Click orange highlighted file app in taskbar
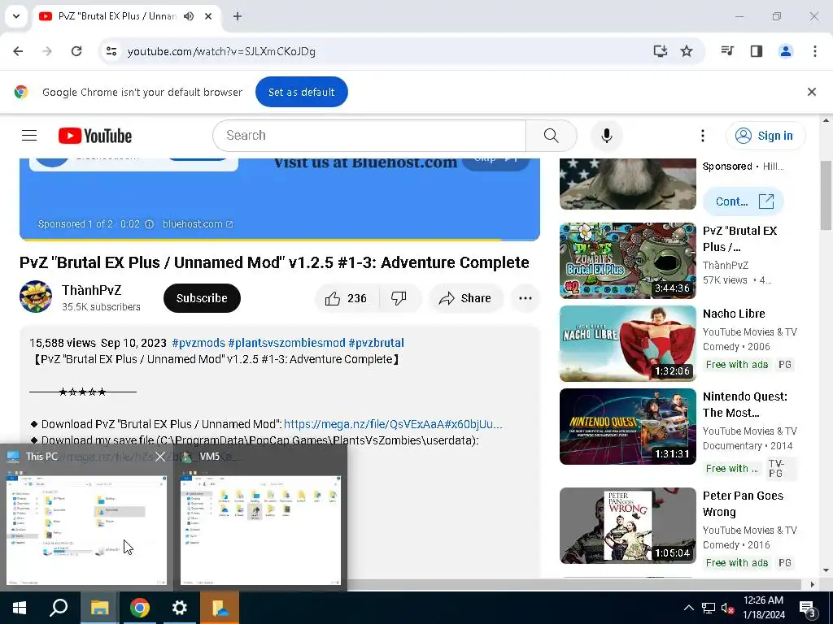833x624 pixels. point(220,608)
